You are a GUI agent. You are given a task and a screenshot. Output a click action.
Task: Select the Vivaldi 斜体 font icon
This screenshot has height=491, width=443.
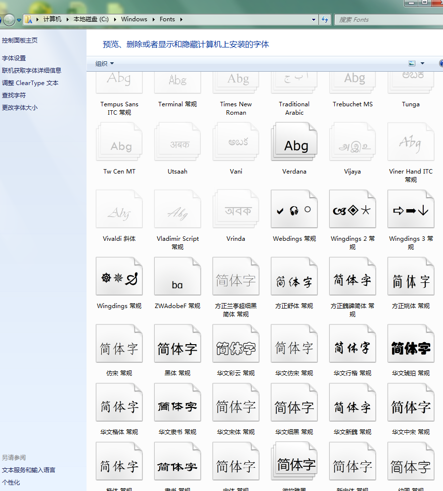tap(119, 209)
